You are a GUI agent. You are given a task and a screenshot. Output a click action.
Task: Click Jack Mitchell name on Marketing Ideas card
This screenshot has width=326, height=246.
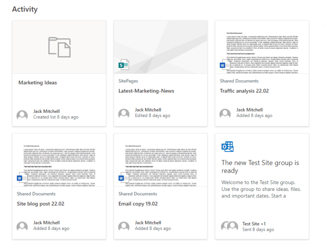pyautogui.click(x=46, y=112)
